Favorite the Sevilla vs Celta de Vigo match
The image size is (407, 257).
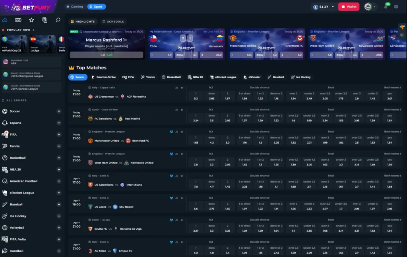point(182,220)
